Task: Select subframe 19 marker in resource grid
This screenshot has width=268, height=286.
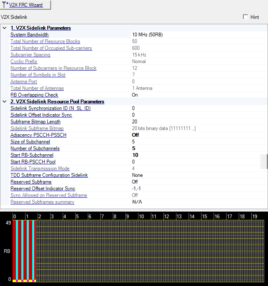Action: [x=255, y=217]
